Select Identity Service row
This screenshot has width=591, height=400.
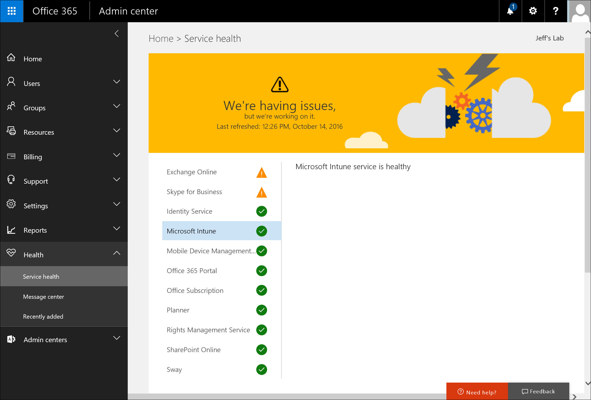[x=222, y=211]
